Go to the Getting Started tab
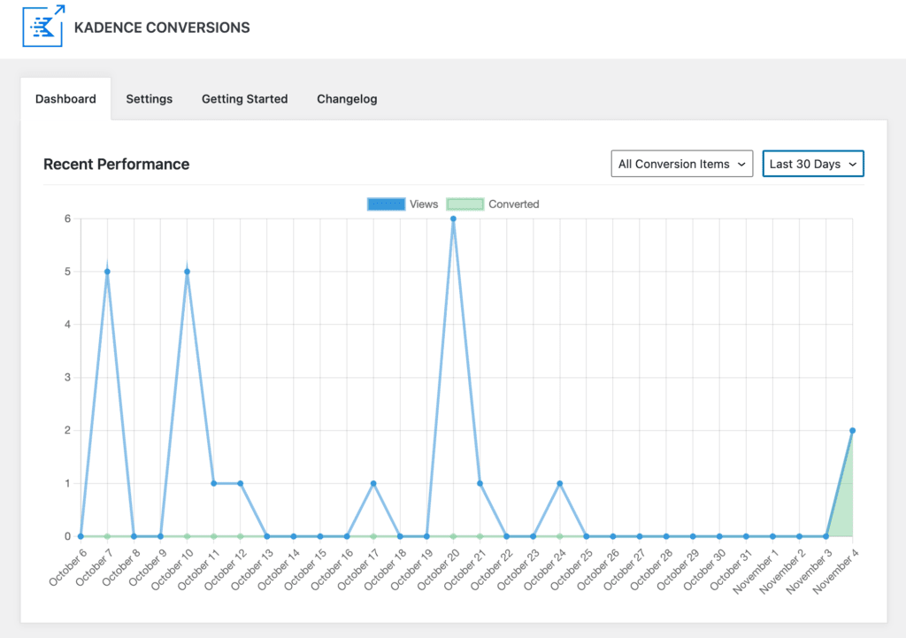Viewport: 906px width, 638px height. 244,99
